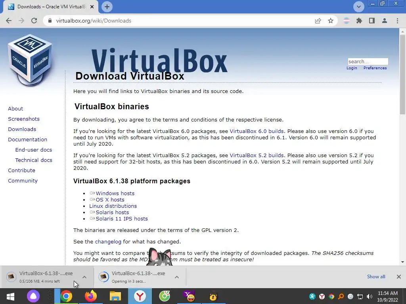Click the Yandex tray icon
This screenshot has width=406, height=304.
tap(322, 296)
